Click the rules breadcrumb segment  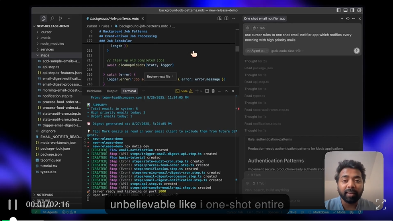(x=105, y=26)
